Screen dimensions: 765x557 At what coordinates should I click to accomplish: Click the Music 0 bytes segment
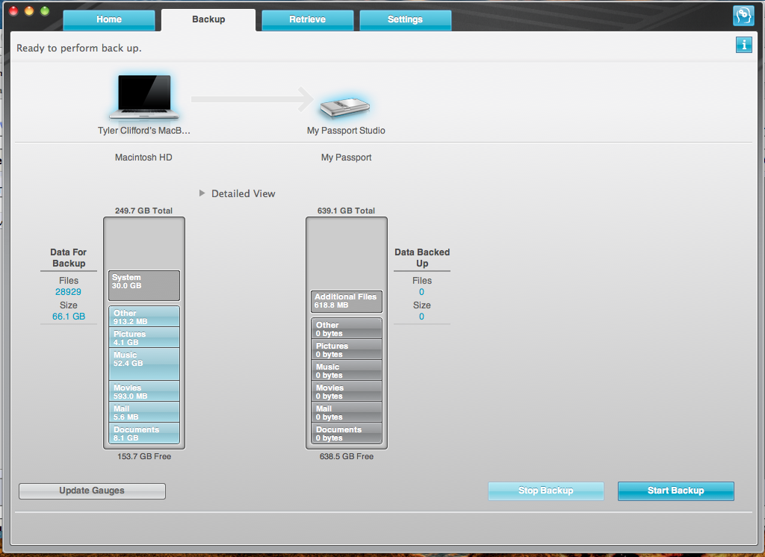click(x=347, y=370)
